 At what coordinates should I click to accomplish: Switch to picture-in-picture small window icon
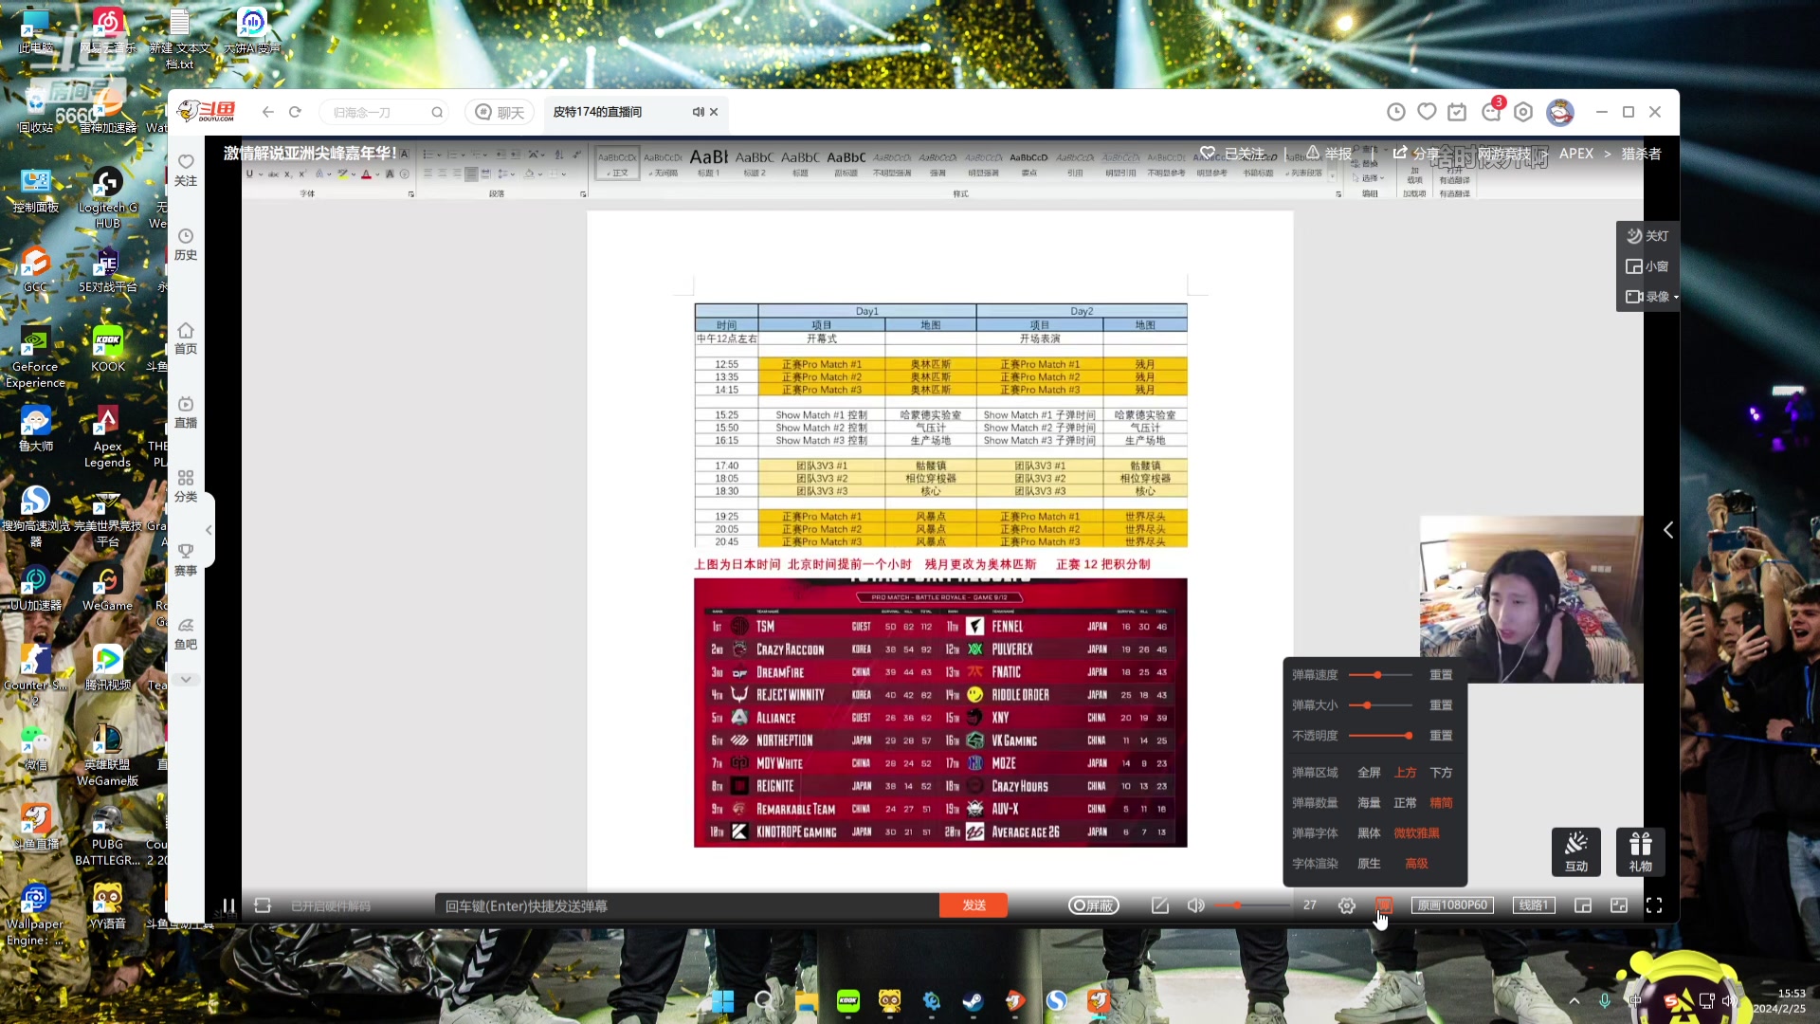tap(1583, 905)
